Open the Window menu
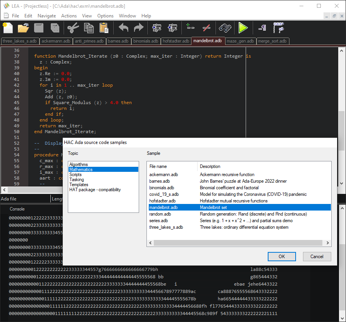Viewport: 346px width, 322px height. click(x=127, y=16)
